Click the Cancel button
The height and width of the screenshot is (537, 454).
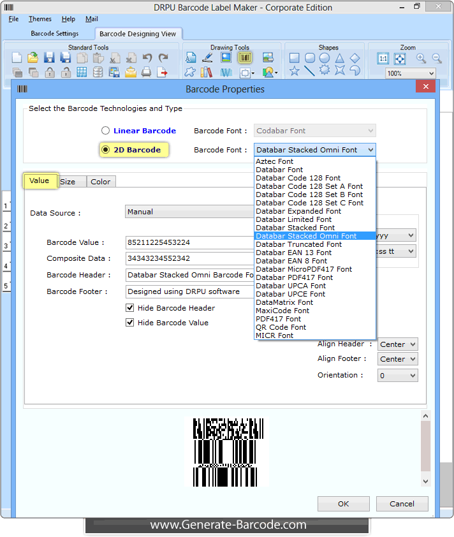coord(402,503)
